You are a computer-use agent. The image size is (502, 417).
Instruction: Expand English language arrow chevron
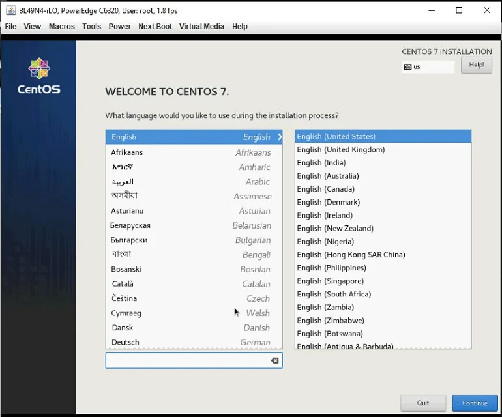(280, 137)
